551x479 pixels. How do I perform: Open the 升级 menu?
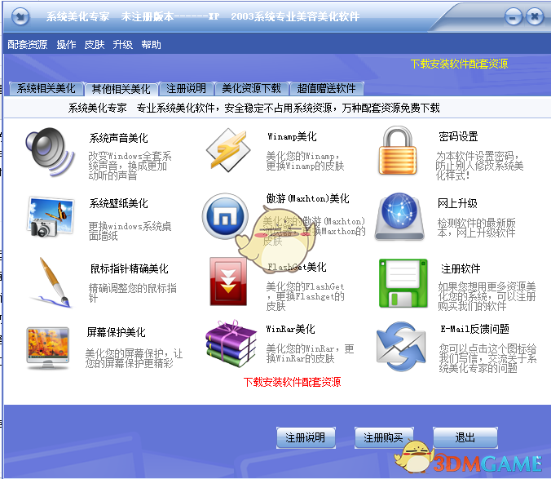coord(122,44)
